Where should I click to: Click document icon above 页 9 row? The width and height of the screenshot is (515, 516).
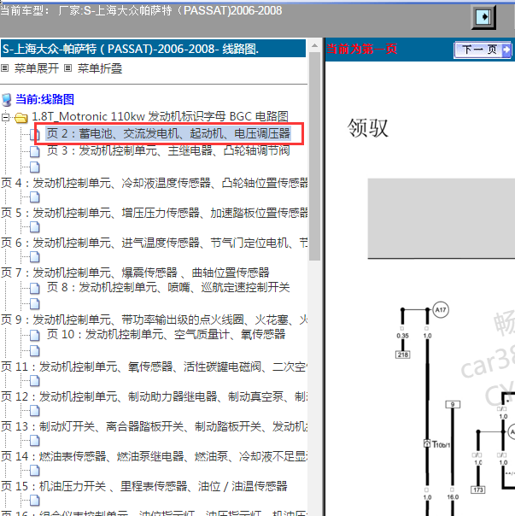[34, 304]
